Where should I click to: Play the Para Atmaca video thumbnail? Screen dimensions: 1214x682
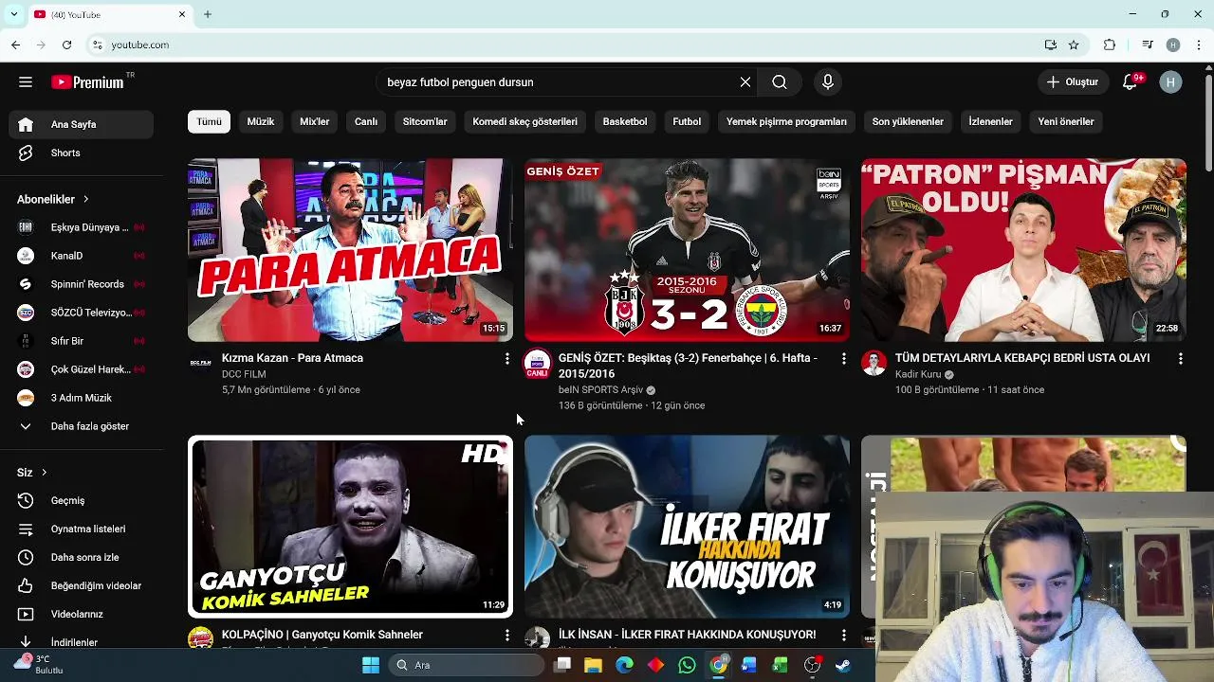[x=350, y=250]
